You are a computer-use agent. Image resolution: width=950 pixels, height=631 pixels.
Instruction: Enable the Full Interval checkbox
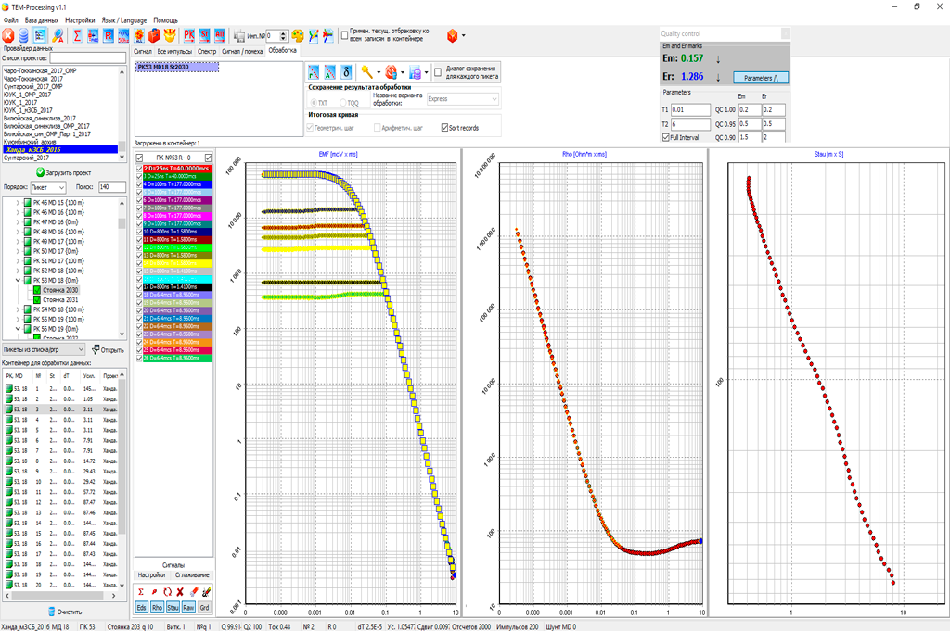point(666,137)
